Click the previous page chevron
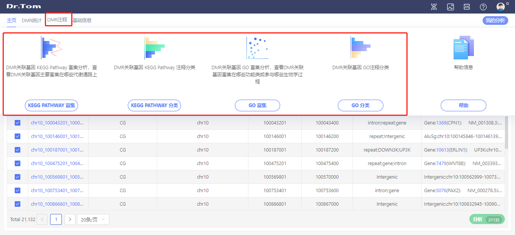515x235 pixels. (42, 220)
